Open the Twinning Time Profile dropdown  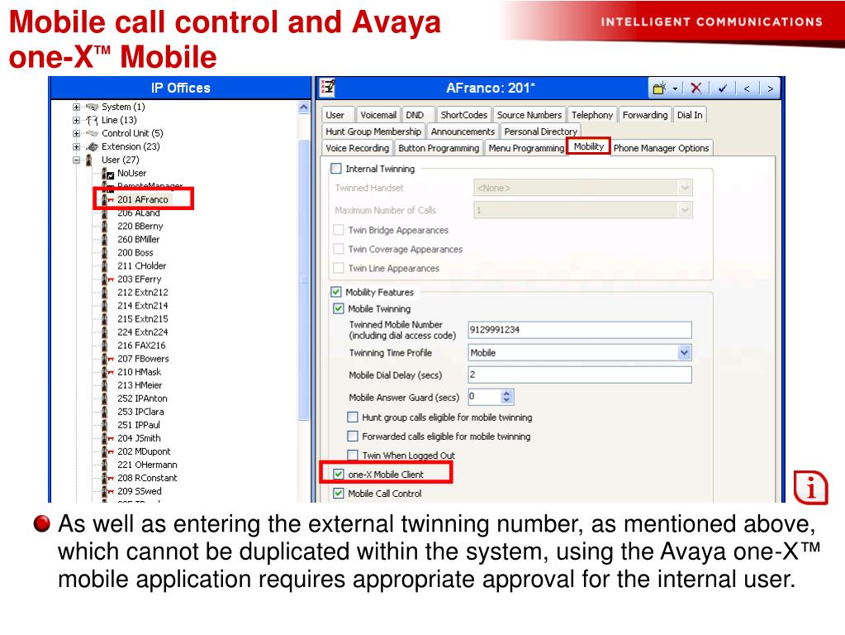point(684,353)
